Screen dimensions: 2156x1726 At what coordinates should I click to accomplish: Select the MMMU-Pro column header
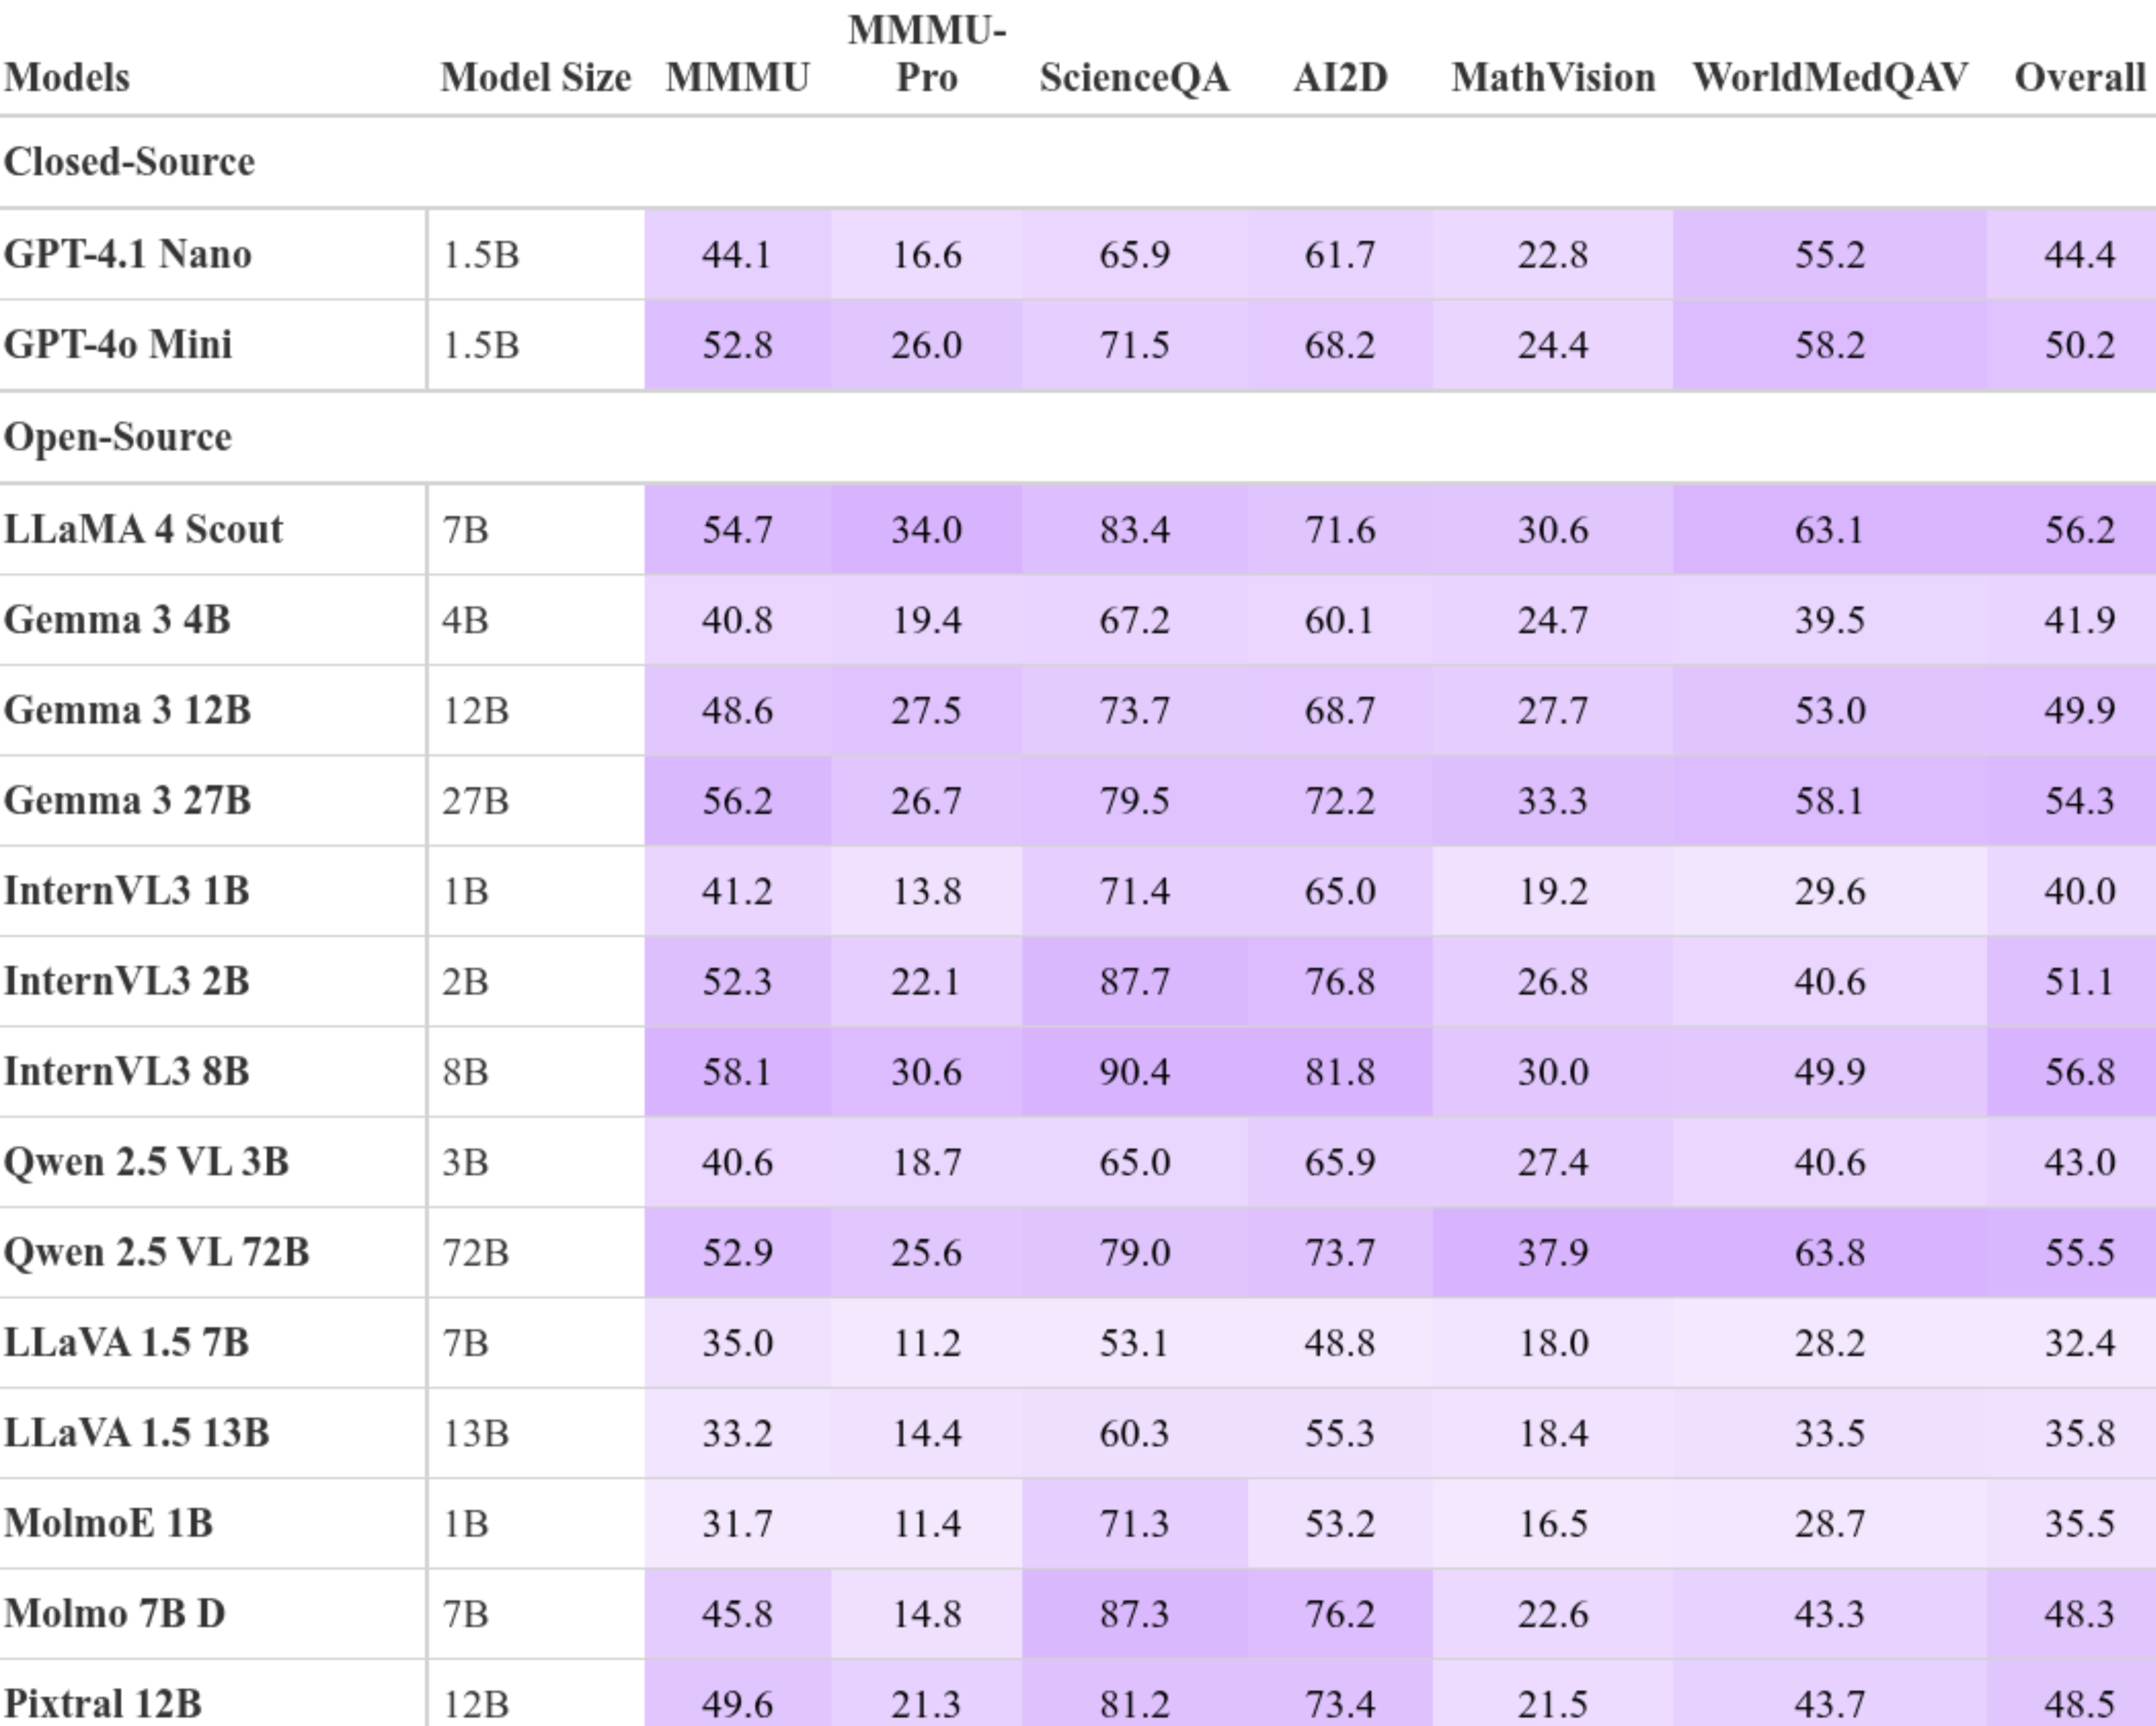coord(926,54)
